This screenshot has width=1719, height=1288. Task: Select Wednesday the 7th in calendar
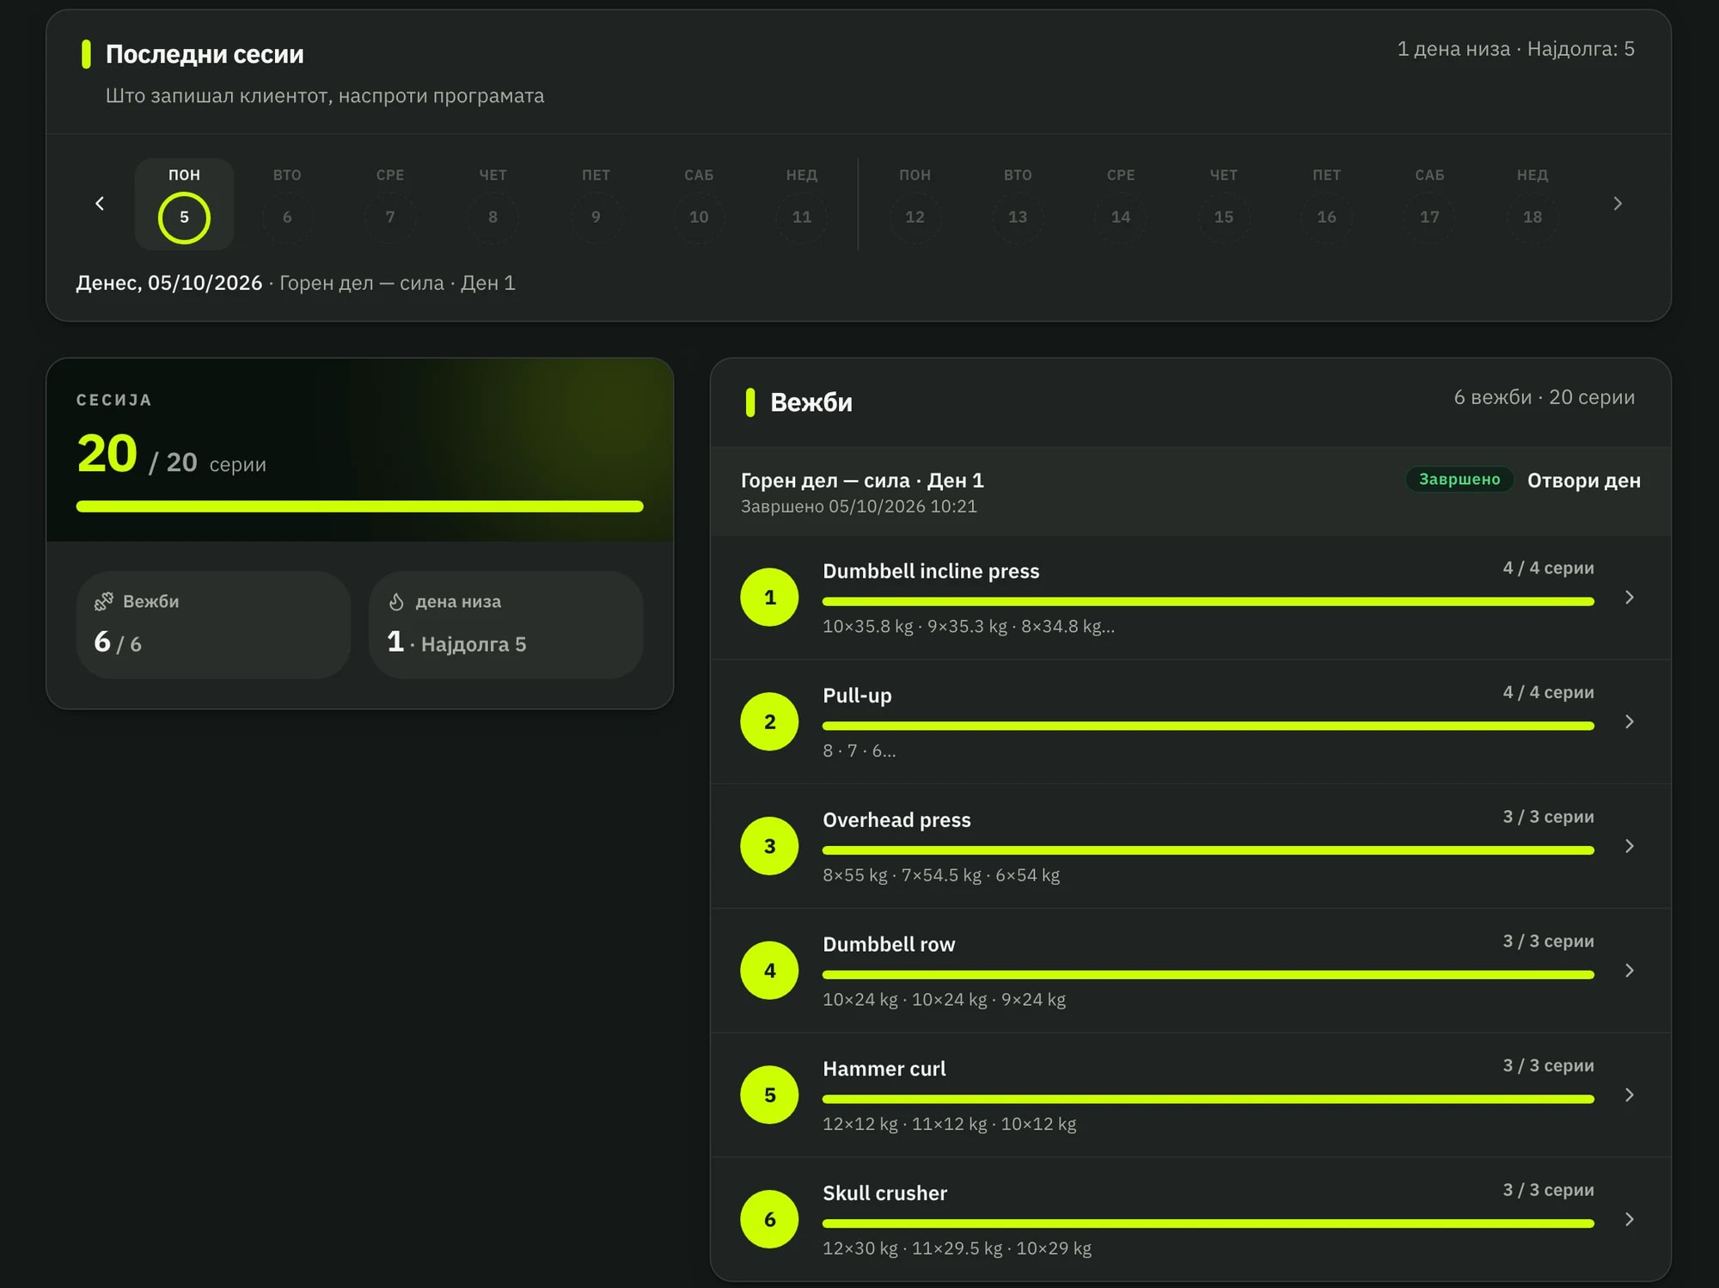pyautogui.click(x=390, y=204)
